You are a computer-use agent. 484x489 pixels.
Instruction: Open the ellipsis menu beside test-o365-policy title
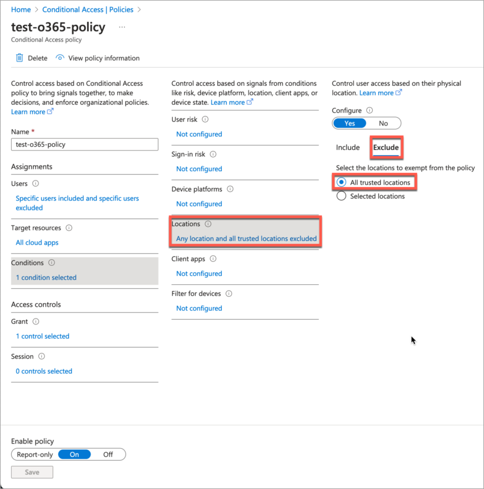(122, 27)
